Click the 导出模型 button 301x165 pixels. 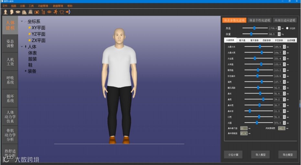pyautogui.click(x=287, y=155)
